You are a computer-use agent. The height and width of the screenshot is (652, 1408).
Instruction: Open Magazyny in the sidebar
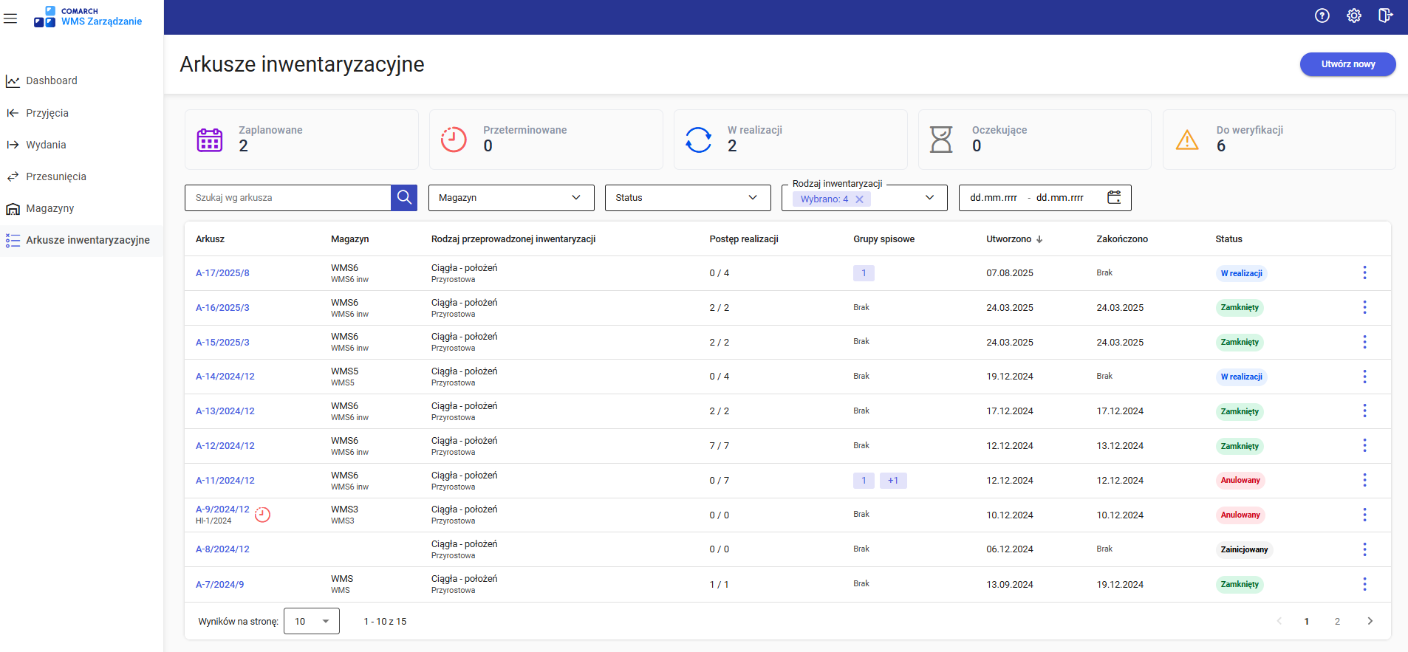pyautogui.click(x=50, y=208)
